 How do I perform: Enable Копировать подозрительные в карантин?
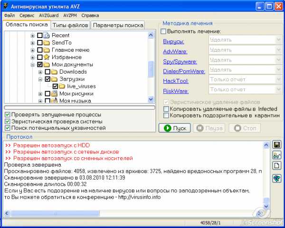[x=166, y=115]
